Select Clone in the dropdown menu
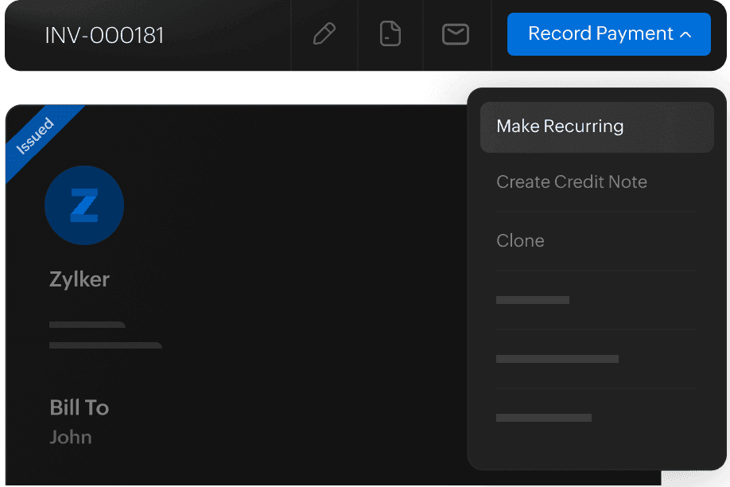The width and height of the screenshot is (730, 487). click(x=520, y=241)
